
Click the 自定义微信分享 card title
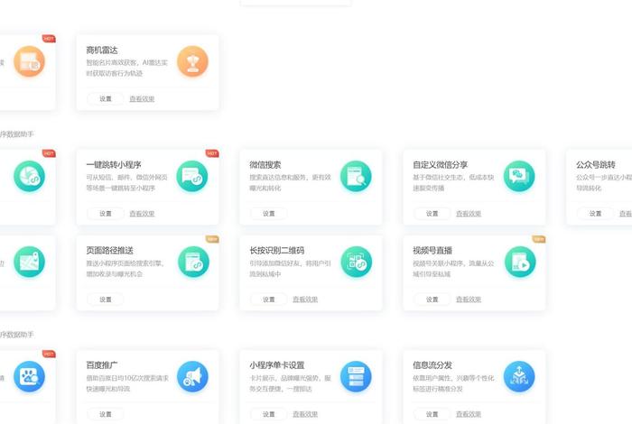[x=441, y=165]
